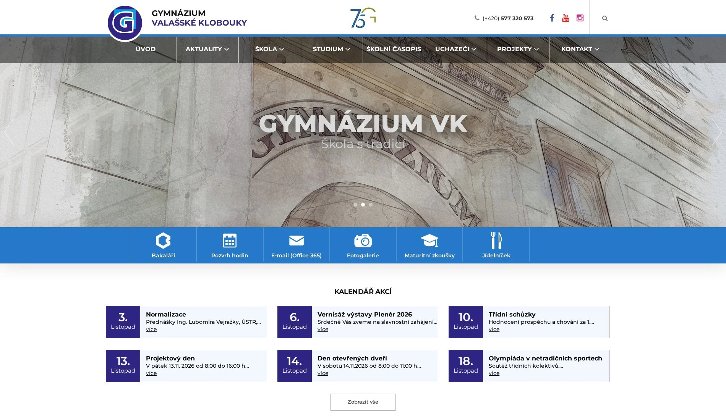Open the YouTube channel icon
Screen dimensions: 726x420
click(x=566, y=18)
